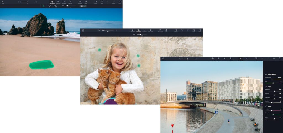The height and width of the screenshot is (133, 283).
Task: Pick the eraser tool in beach window
Action: point(56,6)
